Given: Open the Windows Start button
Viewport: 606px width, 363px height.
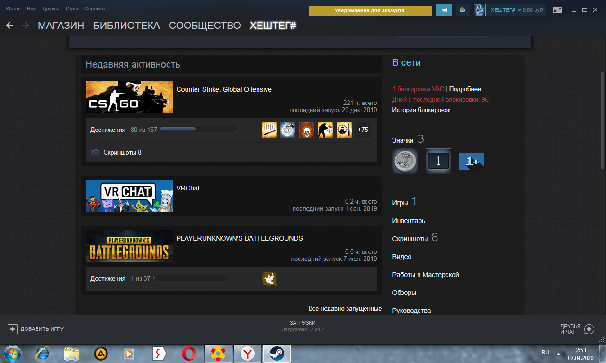Looking at the screenshot, I should [x=14, y=353].
